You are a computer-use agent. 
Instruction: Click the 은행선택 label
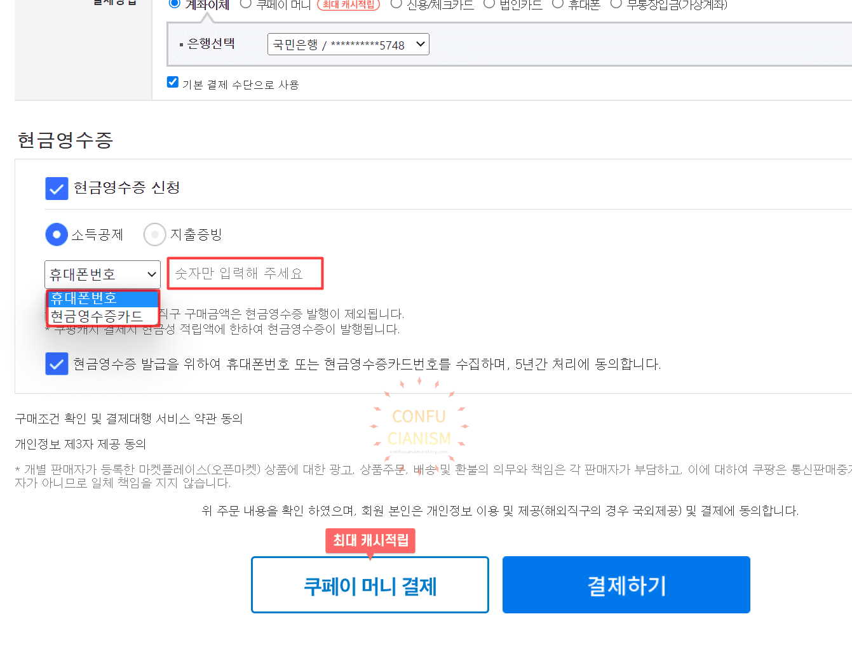click(x=212, y=44)
